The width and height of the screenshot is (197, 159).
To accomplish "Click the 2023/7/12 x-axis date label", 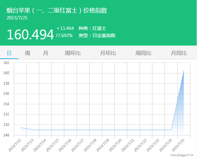I will tap(15, 146).
